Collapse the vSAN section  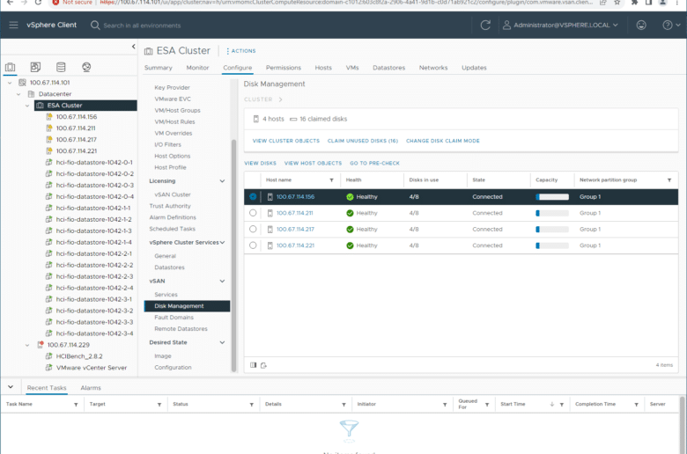click(x=222, y=281)
